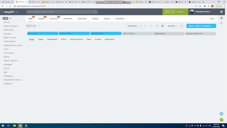Select the Завершить обработку лида stage

click(200, 33)
